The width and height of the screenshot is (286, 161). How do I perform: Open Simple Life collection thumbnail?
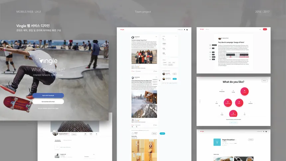57,155
